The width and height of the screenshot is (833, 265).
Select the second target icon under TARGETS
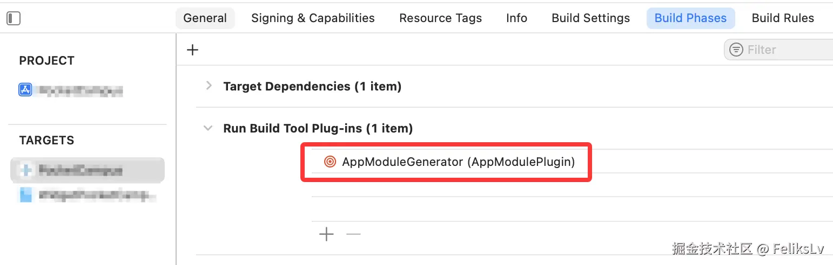click(25, 195)
